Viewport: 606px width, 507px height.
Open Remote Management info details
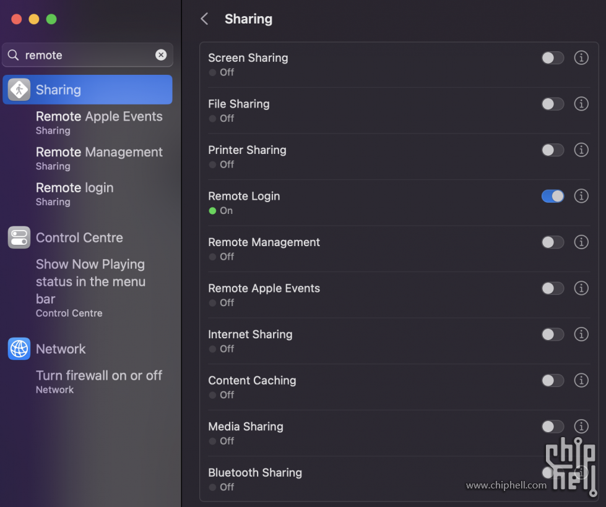581,242
